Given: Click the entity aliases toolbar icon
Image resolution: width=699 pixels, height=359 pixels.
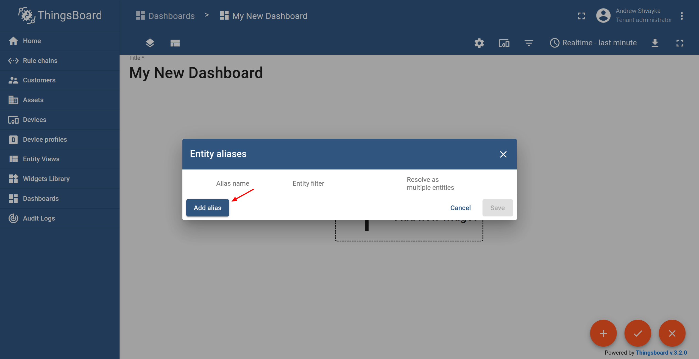Looking at the screenshot, I should point(504,43).
